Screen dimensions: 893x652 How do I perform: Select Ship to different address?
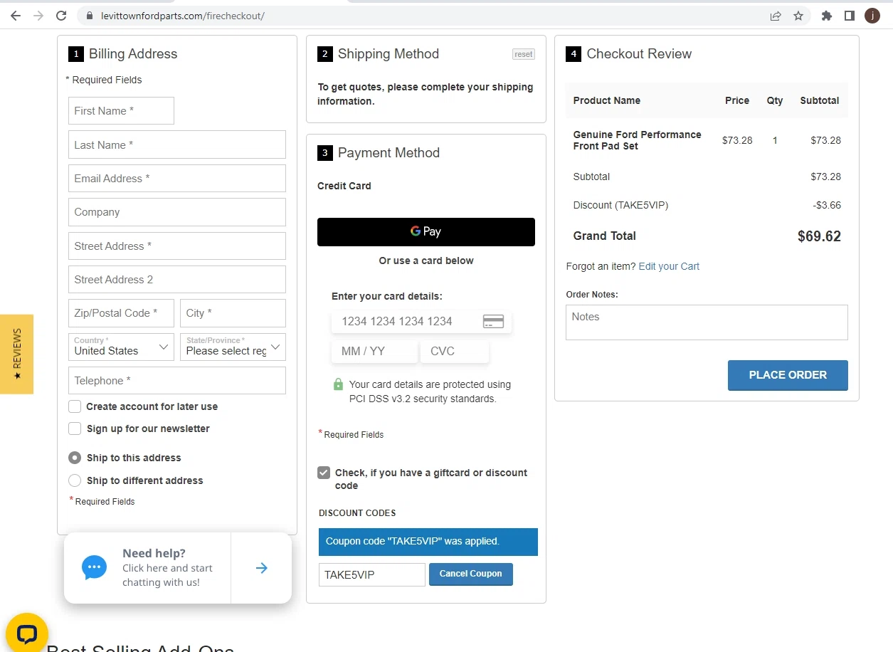click(x=75, y=480)
